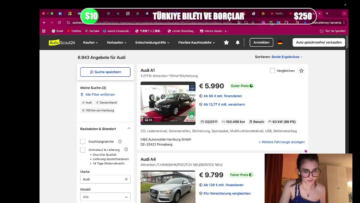Image resolution: width=360 pixels, height=203 pixels.
Task: Expand the Verkaufen menu
Action: coord(117,43)
